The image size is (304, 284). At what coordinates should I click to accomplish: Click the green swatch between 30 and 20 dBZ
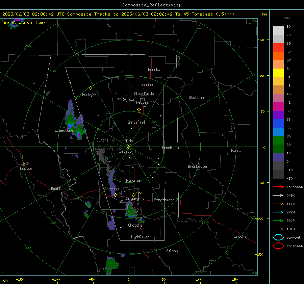[x=278, y=140]
